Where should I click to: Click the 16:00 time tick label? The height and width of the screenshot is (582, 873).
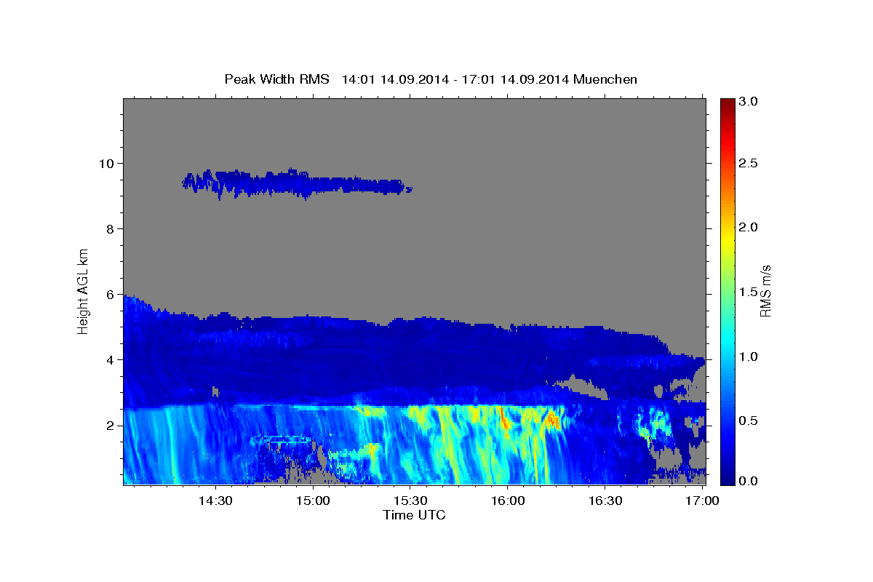(x=508, y=501)
